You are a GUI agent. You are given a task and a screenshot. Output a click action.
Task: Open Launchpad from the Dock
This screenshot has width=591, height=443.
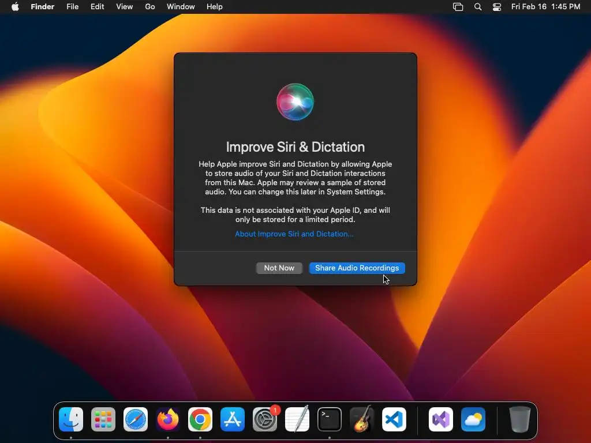tap(103, 419)
